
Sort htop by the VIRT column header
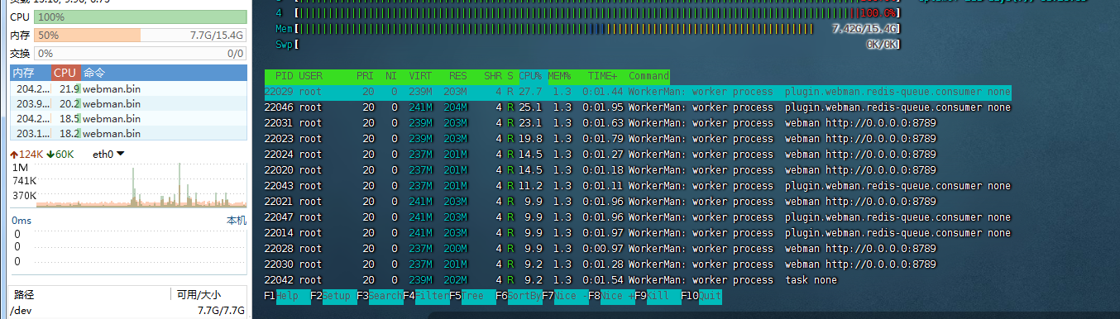click(x=420, y=76)
